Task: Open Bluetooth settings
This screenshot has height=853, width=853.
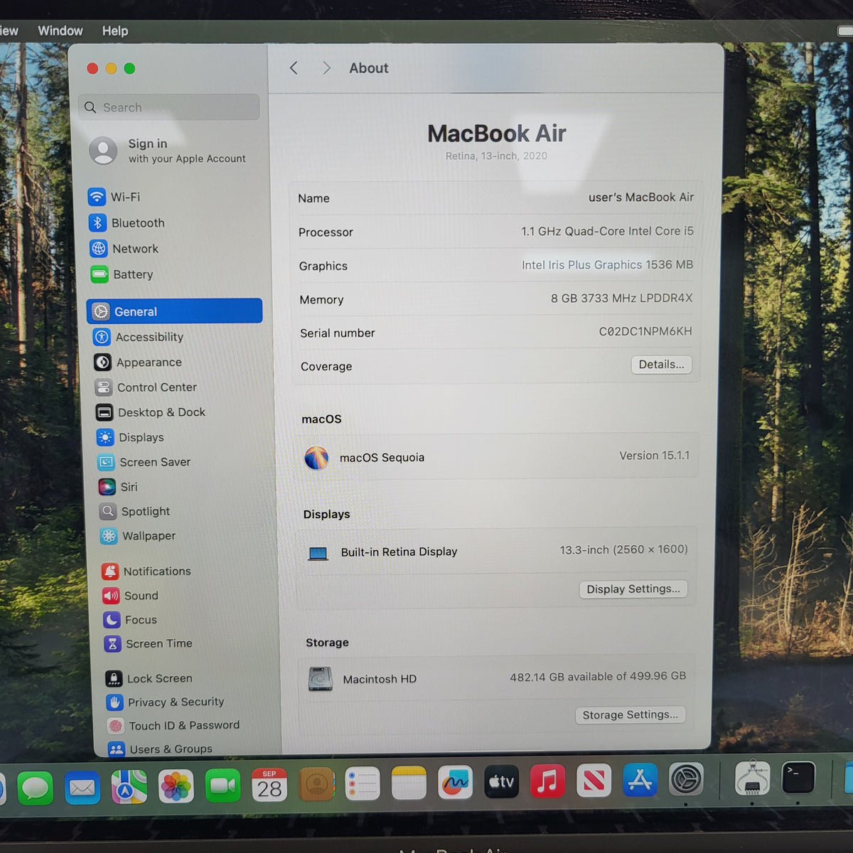Action: 127,223
